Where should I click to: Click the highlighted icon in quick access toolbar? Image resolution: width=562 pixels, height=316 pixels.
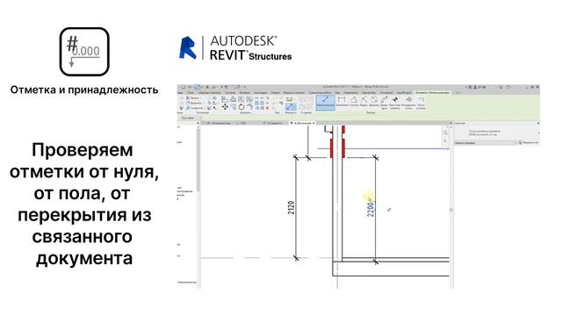coord(197,87)
